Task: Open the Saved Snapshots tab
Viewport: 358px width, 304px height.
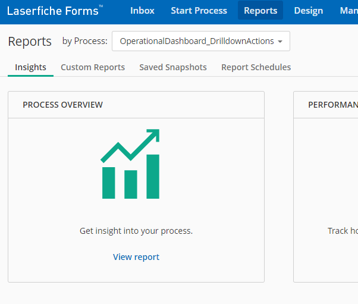Action: pyautogui.click(x=173, y=67)
